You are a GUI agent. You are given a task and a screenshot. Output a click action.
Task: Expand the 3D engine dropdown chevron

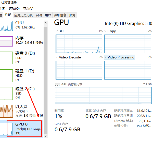(57, 31)
